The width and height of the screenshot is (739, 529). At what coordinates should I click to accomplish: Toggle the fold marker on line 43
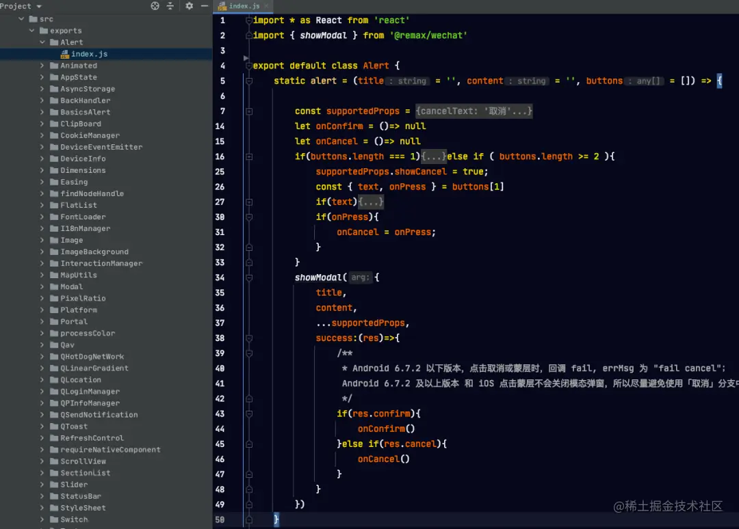(x=249, y=413)
